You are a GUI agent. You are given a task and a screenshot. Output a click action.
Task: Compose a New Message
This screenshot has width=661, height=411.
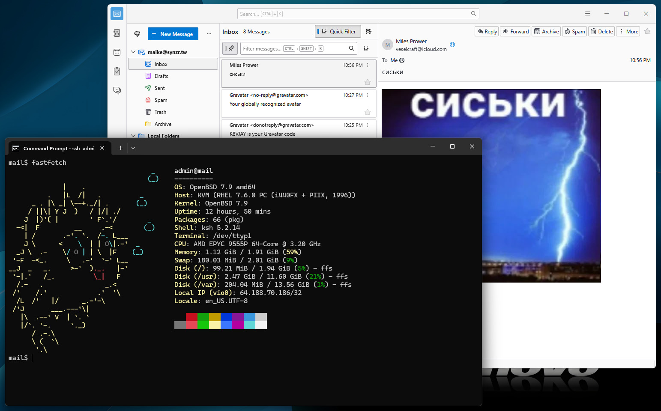[x=173, y=34]
